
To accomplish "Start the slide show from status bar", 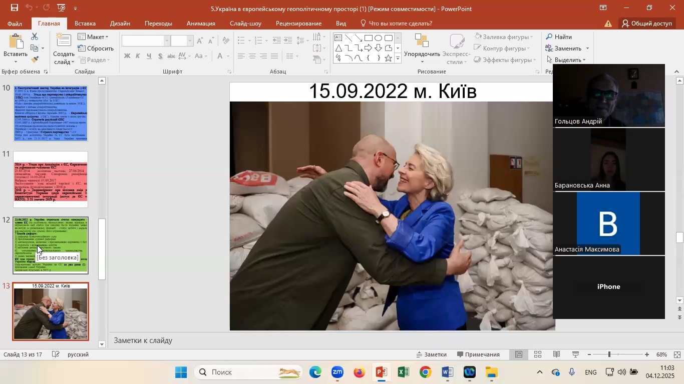I will coord(575,354).
